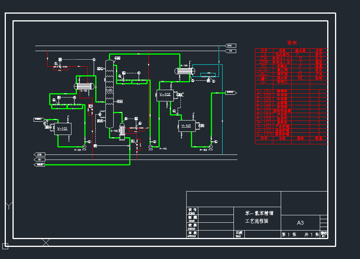
Task: Select the SC line arrow tag
Action: click(x=39, y=159)
